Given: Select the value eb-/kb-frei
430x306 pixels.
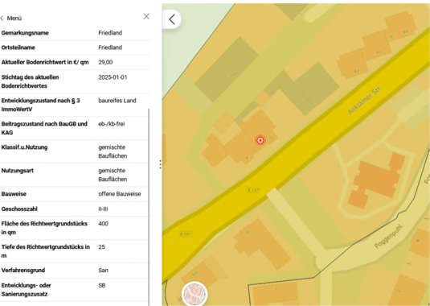Looking at the screenshot, I should coord(112,124).
